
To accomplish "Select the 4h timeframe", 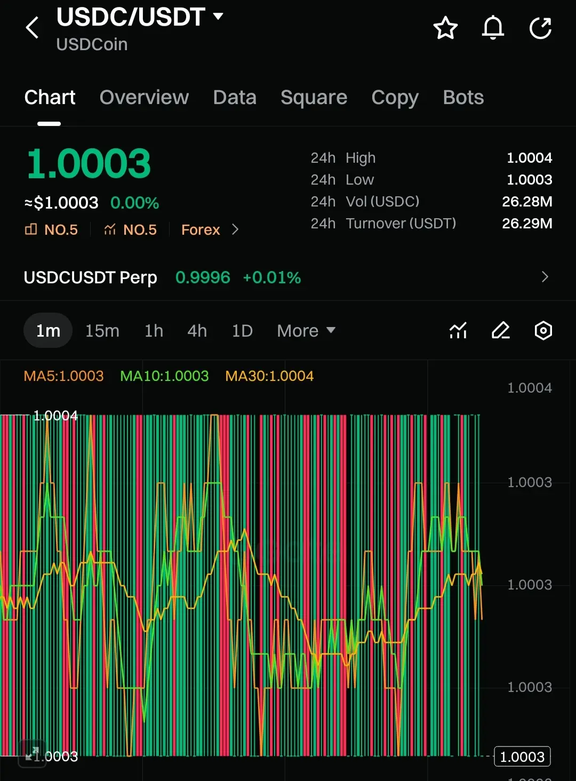I will (x=197, y=331).
